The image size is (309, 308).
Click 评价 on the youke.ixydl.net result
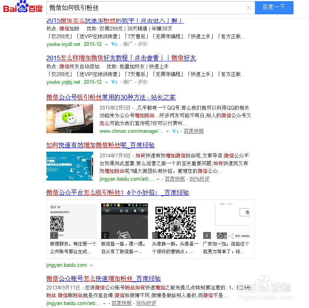click(x=143, y=44)
